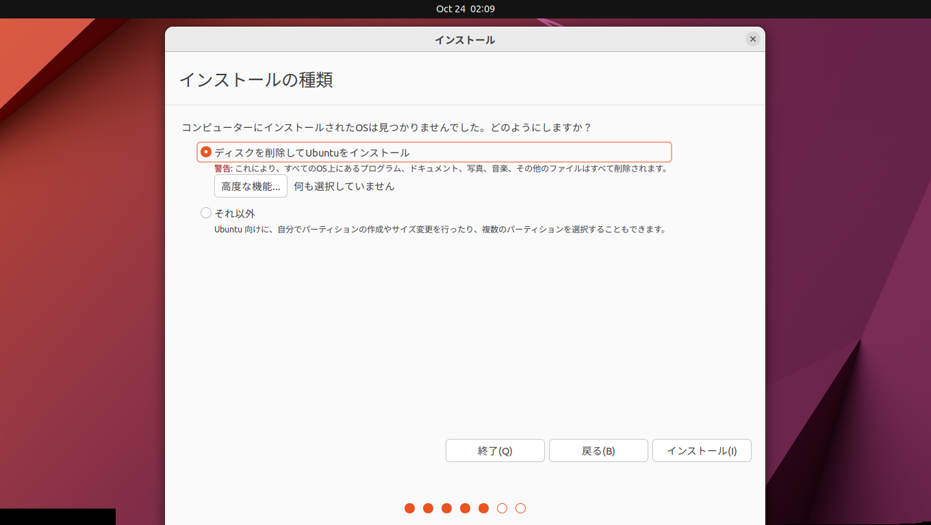The width and height of the screenshot is (931, 525).
Task: Close the installer window with the X icon
Action: tap(753, 39)
